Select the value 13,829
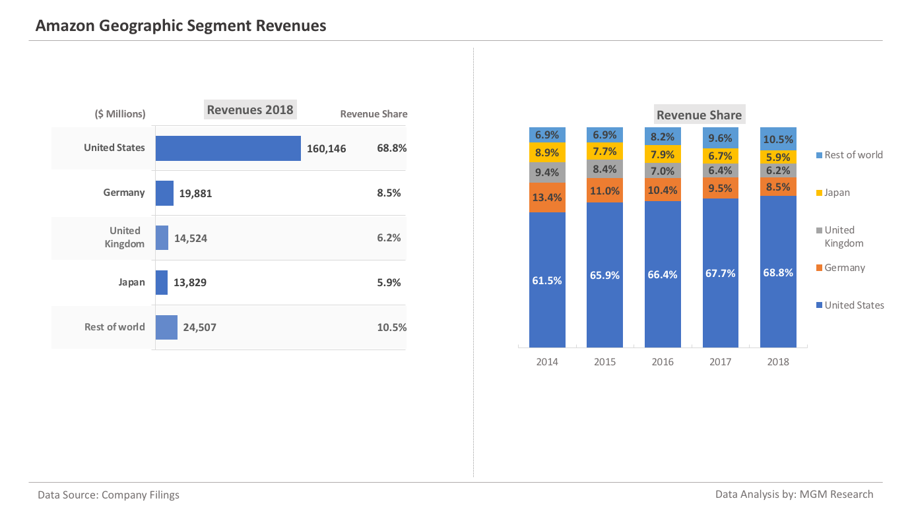 190,283
